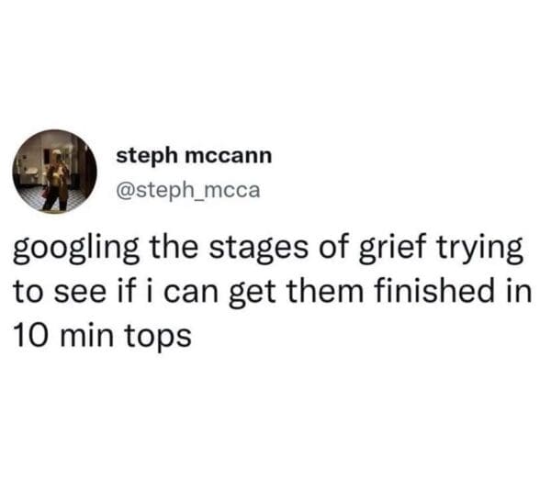Click "steph" in the display name
551x501 pixels.
coord(147,156)
